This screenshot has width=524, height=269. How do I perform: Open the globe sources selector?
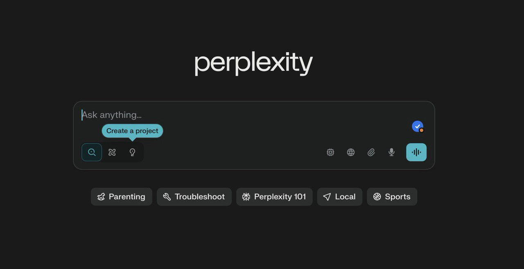[x=351, y=152]
